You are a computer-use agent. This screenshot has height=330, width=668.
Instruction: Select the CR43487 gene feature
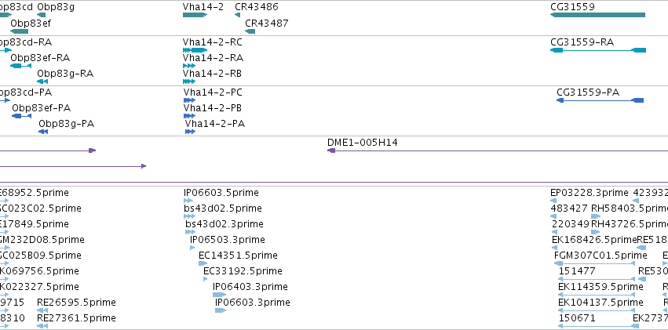tap(250, 31)
